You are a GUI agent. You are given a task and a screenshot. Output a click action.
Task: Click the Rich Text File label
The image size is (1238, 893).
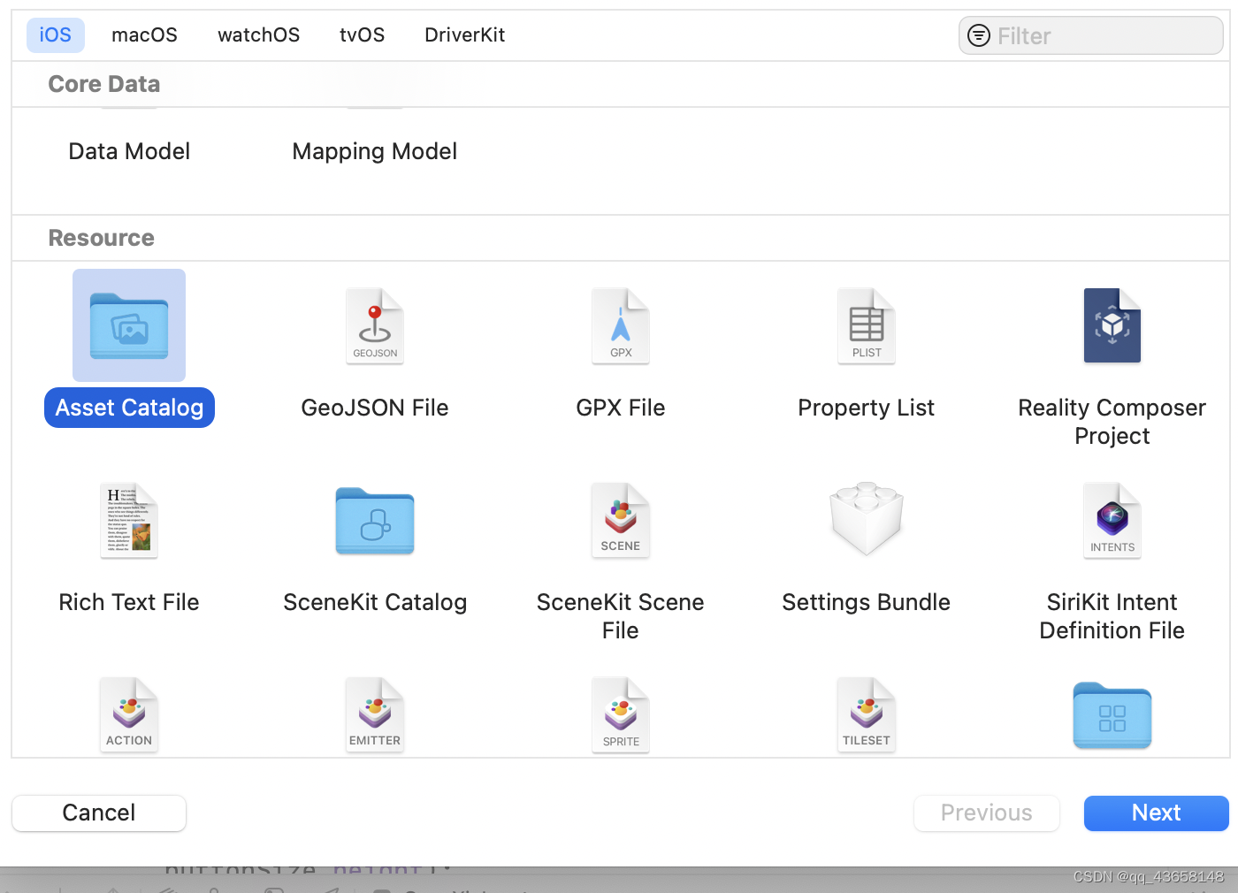129,602
